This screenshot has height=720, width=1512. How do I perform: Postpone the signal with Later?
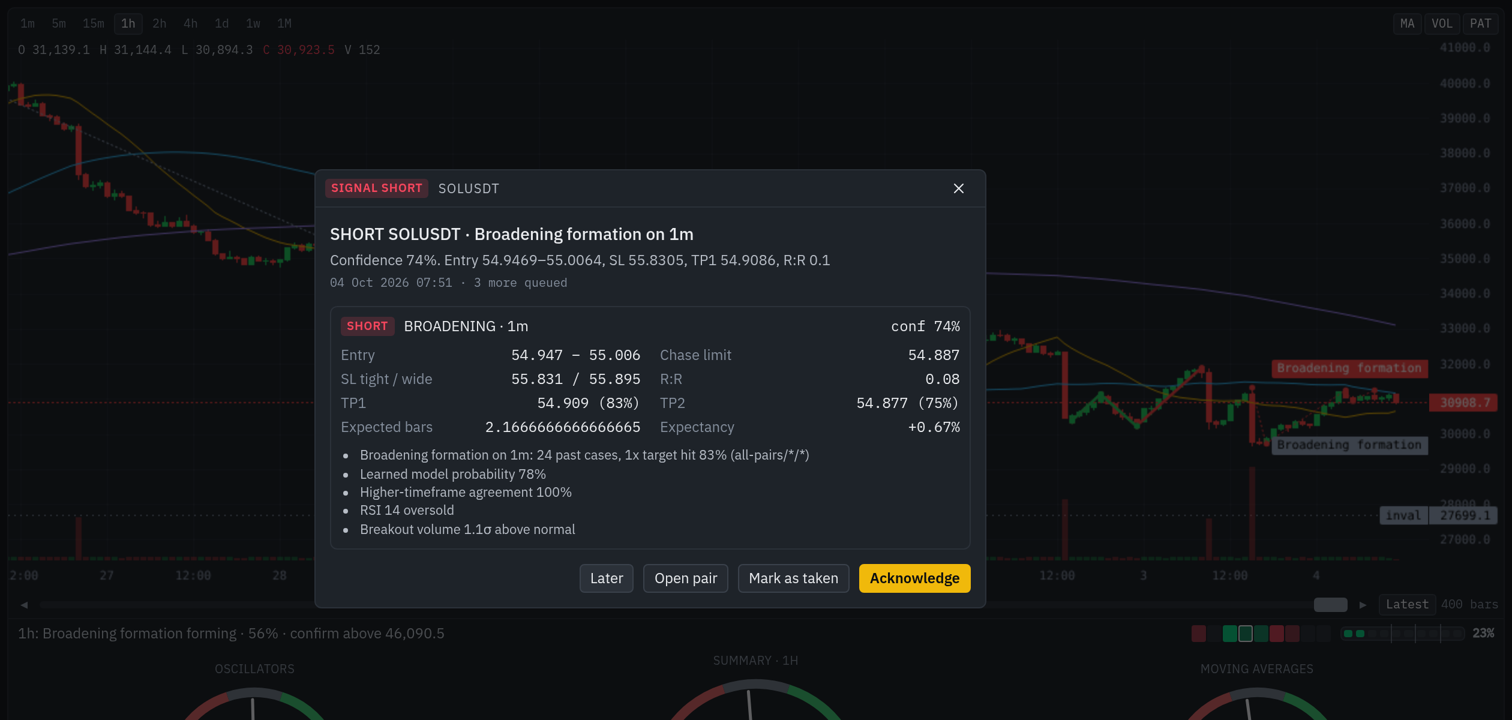pos(606,578)
